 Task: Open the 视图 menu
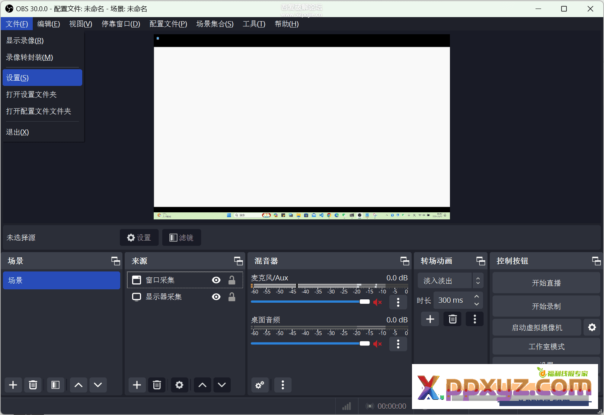(81, 24)
